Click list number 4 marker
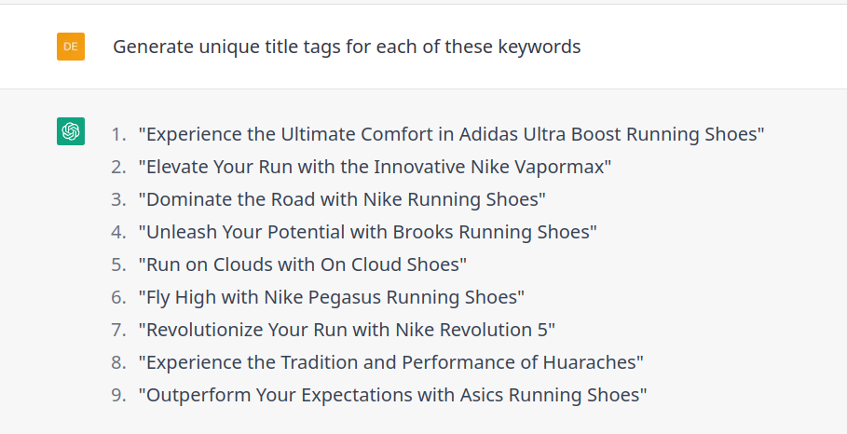 [118, 232]
